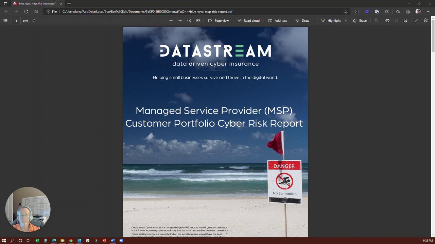Open Outlook from the taskbar
This screenshot has height=244, width=435.
point(79,241)
